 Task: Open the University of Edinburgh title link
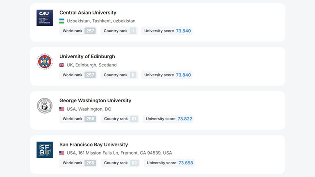87,56
